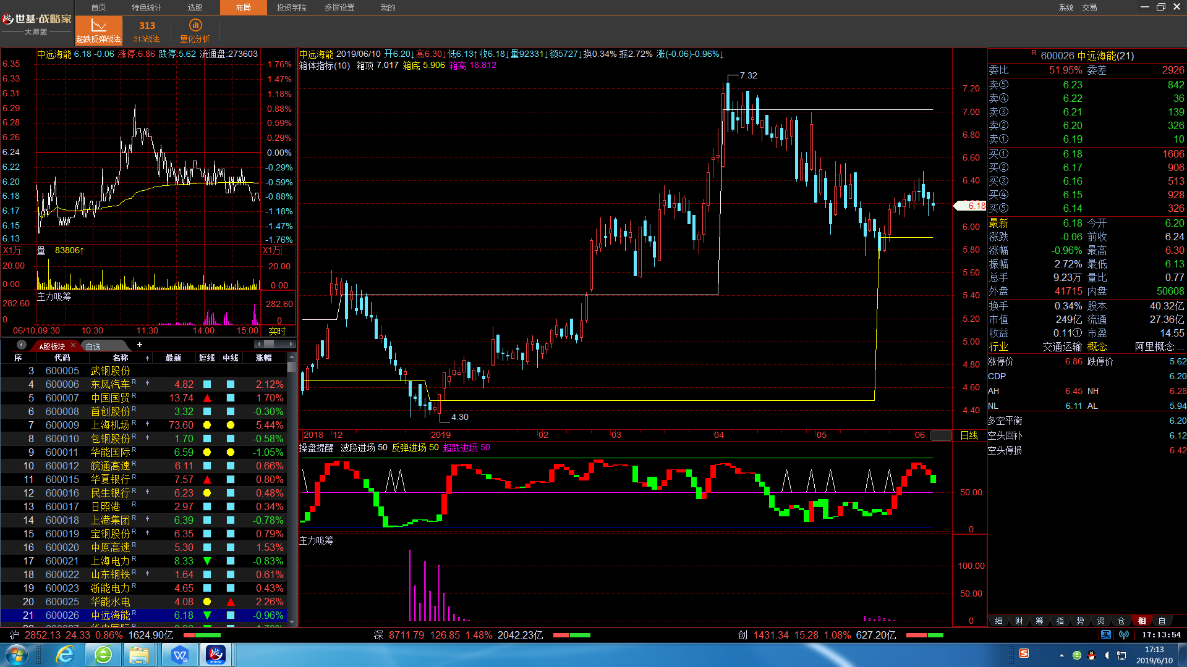
Task: Sort the list by 代码 column
Action: [x=62, y=358]
